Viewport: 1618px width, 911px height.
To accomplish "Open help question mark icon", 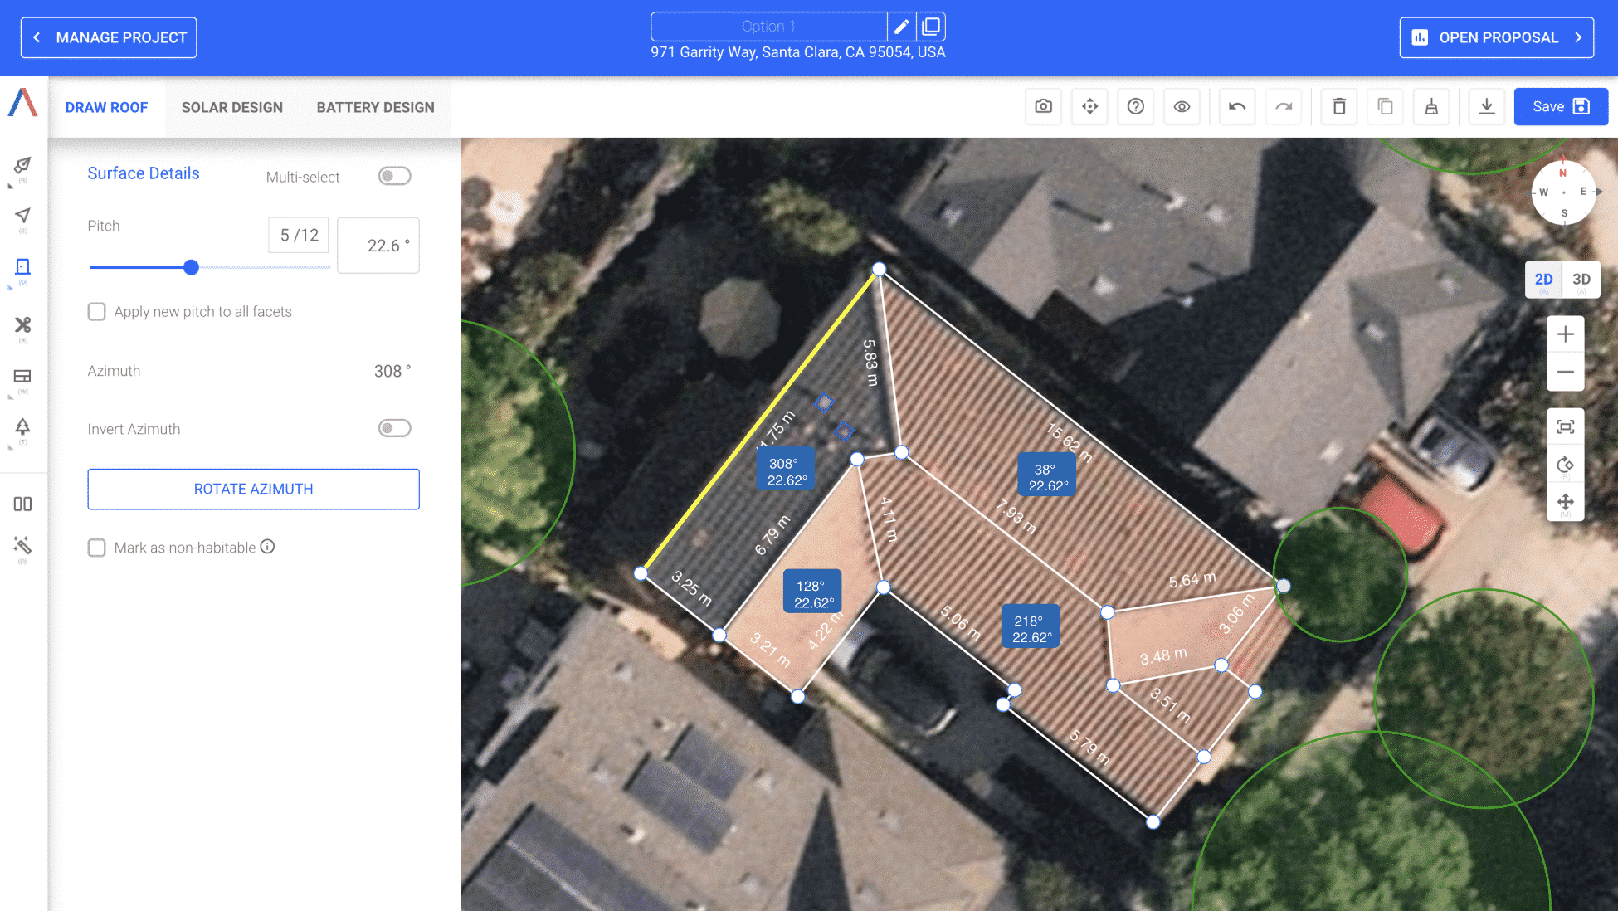I will tap(1136, 106).
